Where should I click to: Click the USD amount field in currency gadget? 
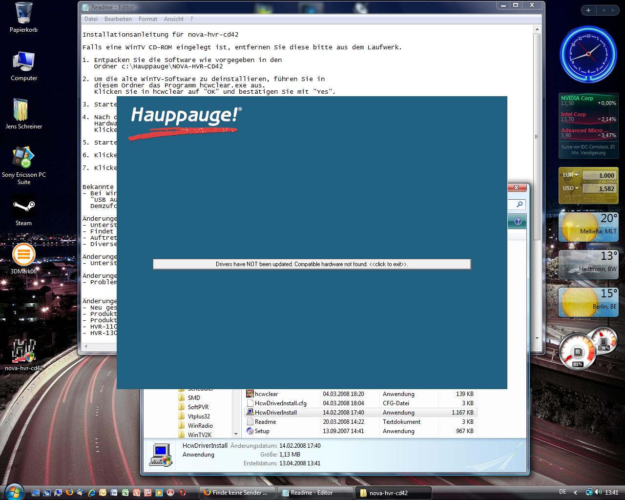(599, 188)
